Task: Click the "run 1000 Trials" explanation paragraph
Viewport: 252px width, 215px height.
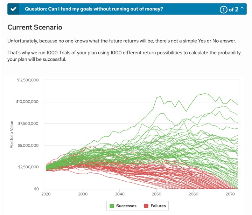Action: click(x=124, y=56)
